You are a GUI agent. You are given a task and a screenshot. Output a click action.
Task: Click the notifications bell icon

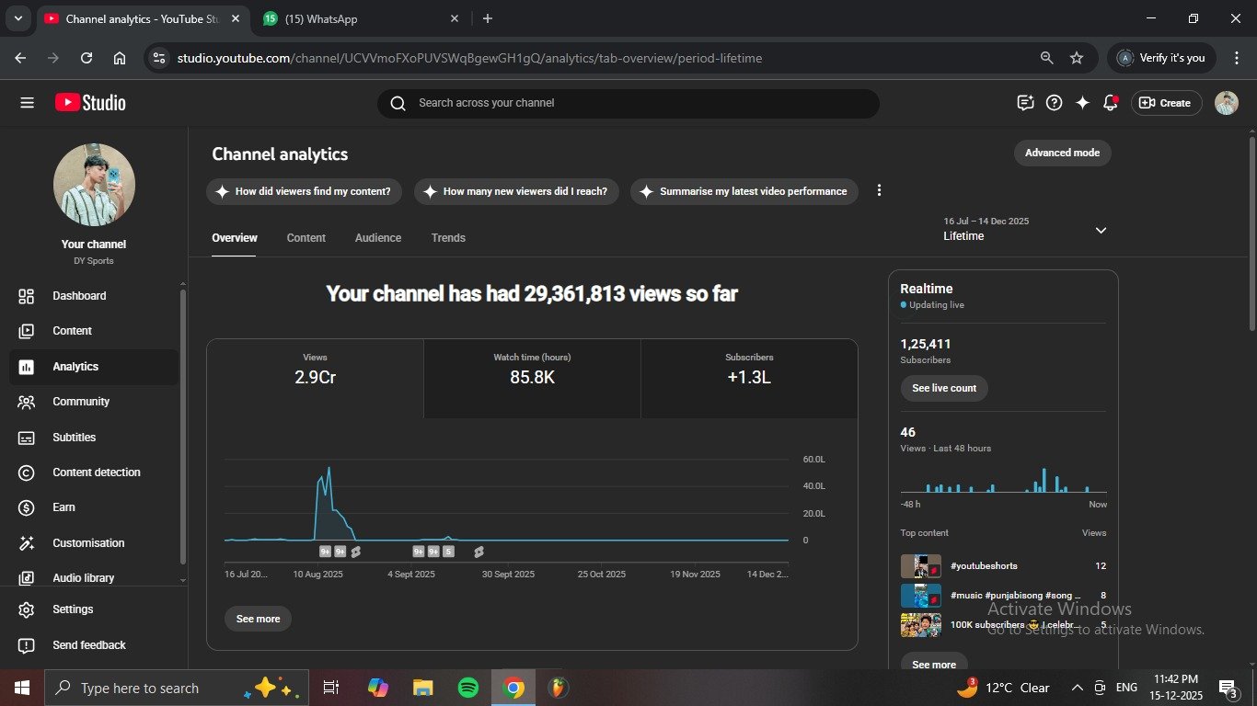(1110, 103)
